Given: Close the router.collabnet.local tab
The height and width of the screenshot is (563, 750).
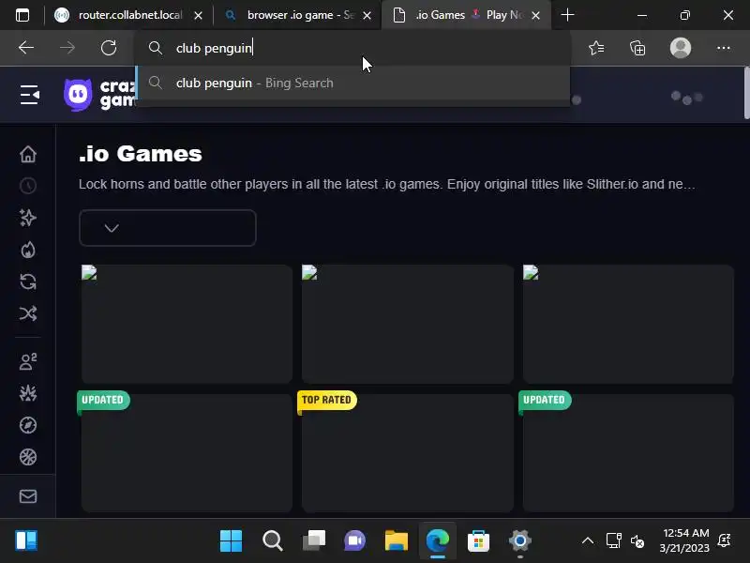Looking at the screenshot, I should (x=198, y=16).
